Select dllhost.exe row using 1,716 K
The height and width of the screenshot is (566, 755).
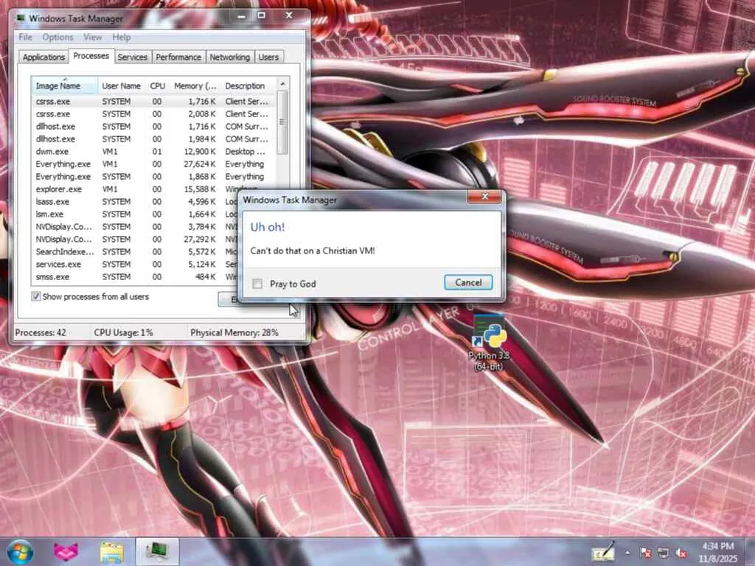154,127
